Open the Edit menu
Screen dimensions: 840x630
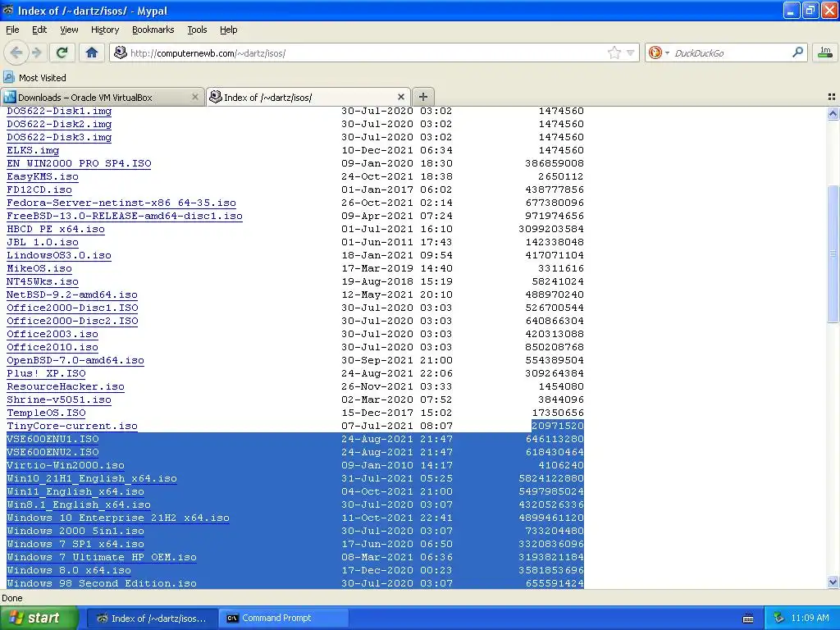(x=39, y=30)
